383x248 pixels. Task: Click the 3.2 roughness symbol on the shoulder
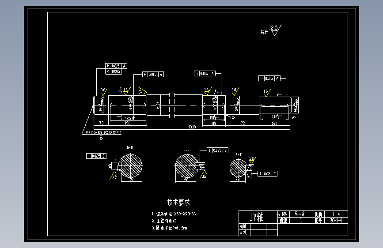pyautogui.click(x=142, y=91)
